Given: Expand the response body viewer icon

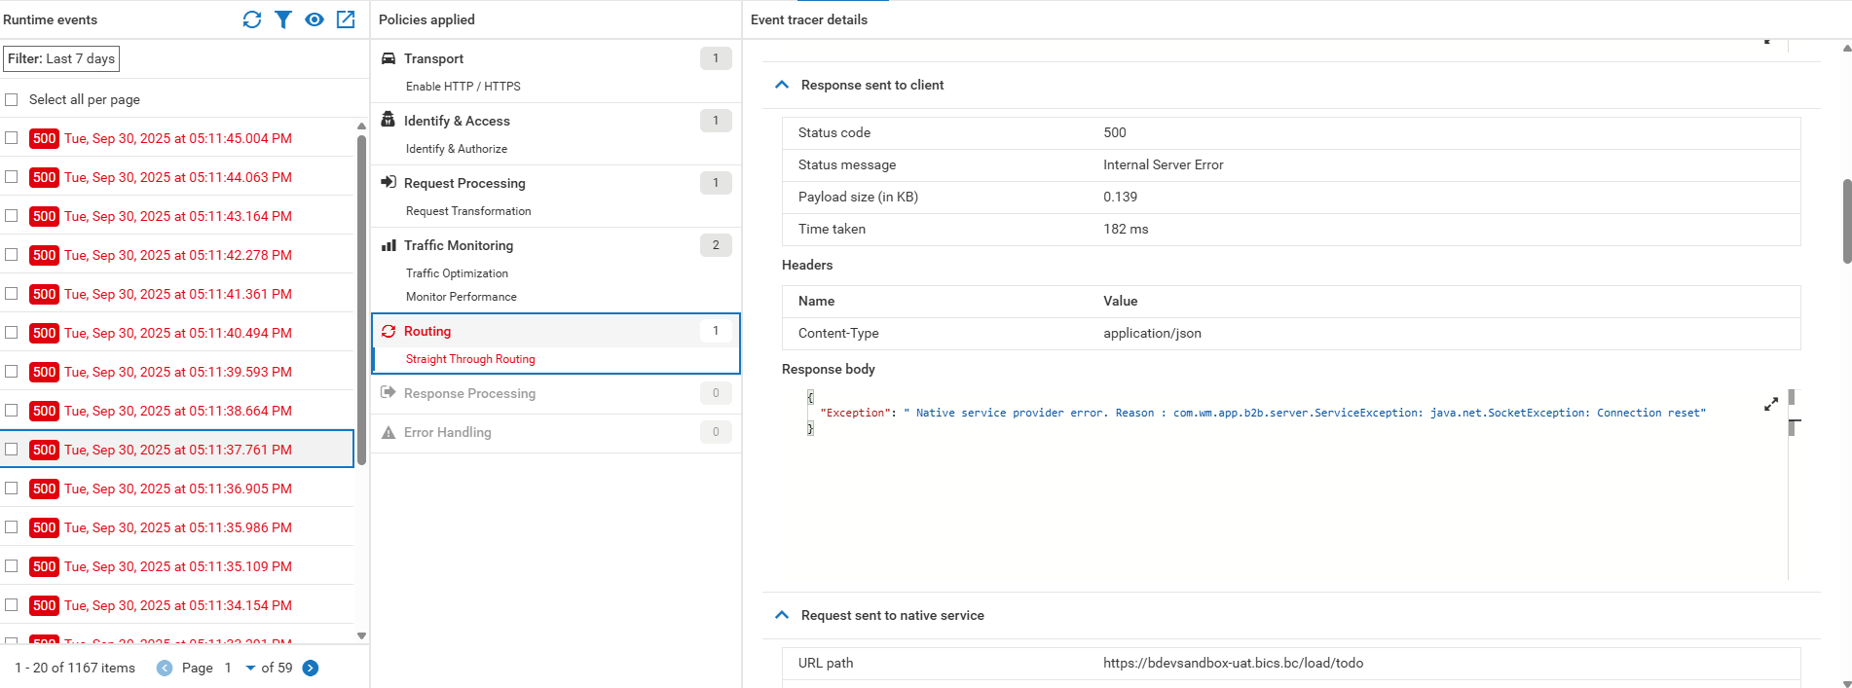Looking at the screenshot, I should click(x=1770, y=404).
